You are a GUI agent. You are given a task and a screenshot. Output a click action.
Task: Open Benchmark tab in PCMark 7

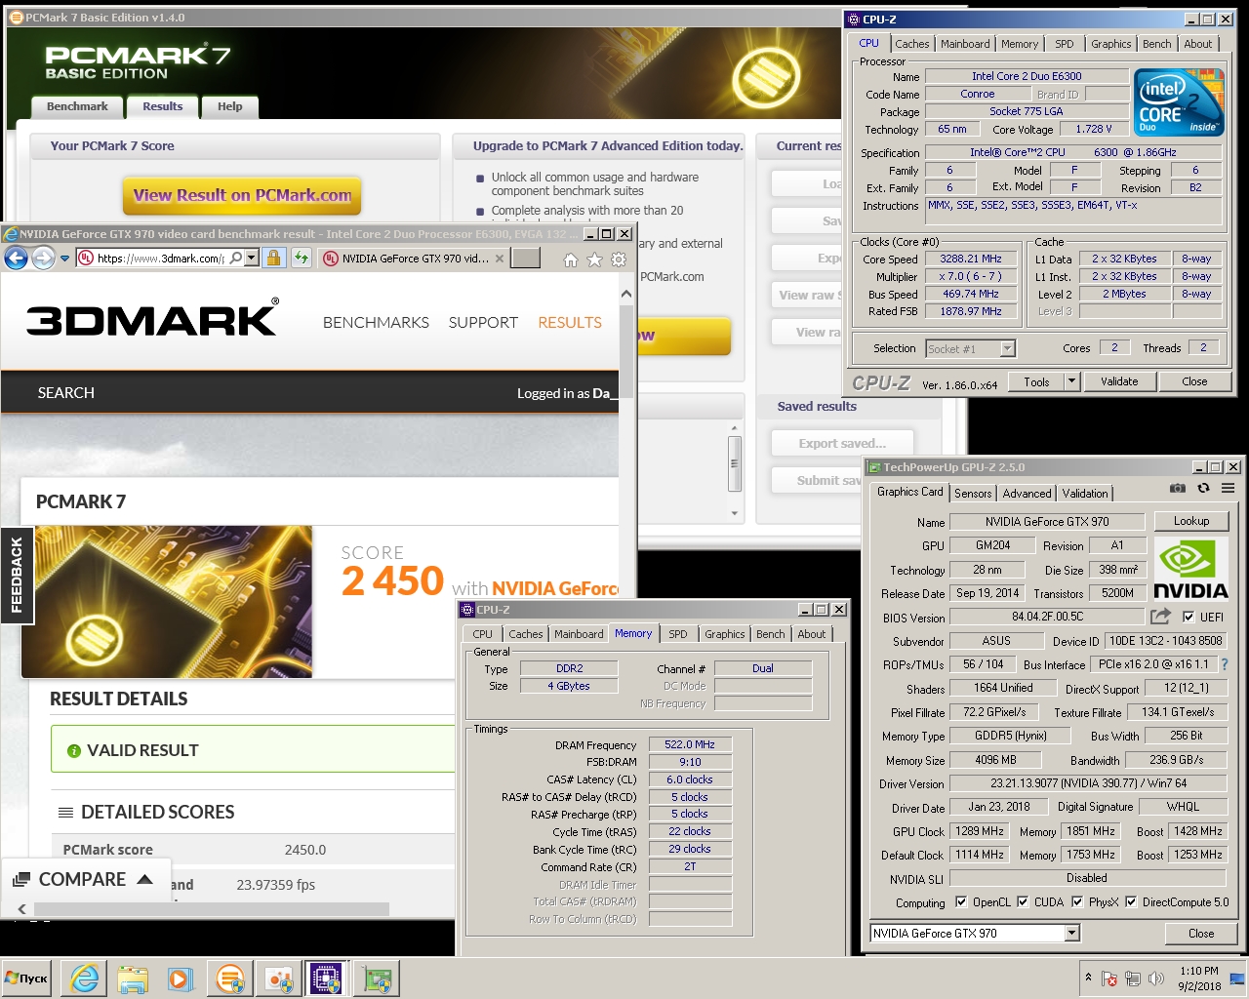(x=77, y=106)
